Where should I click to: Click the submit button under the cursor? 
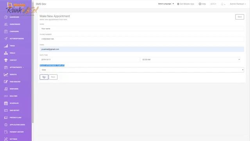tap(44, 77)
